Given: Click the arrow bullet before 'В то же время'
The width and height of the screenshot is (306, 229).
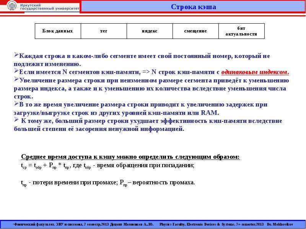Looking at the screenshot, I should tap(16, 103).
